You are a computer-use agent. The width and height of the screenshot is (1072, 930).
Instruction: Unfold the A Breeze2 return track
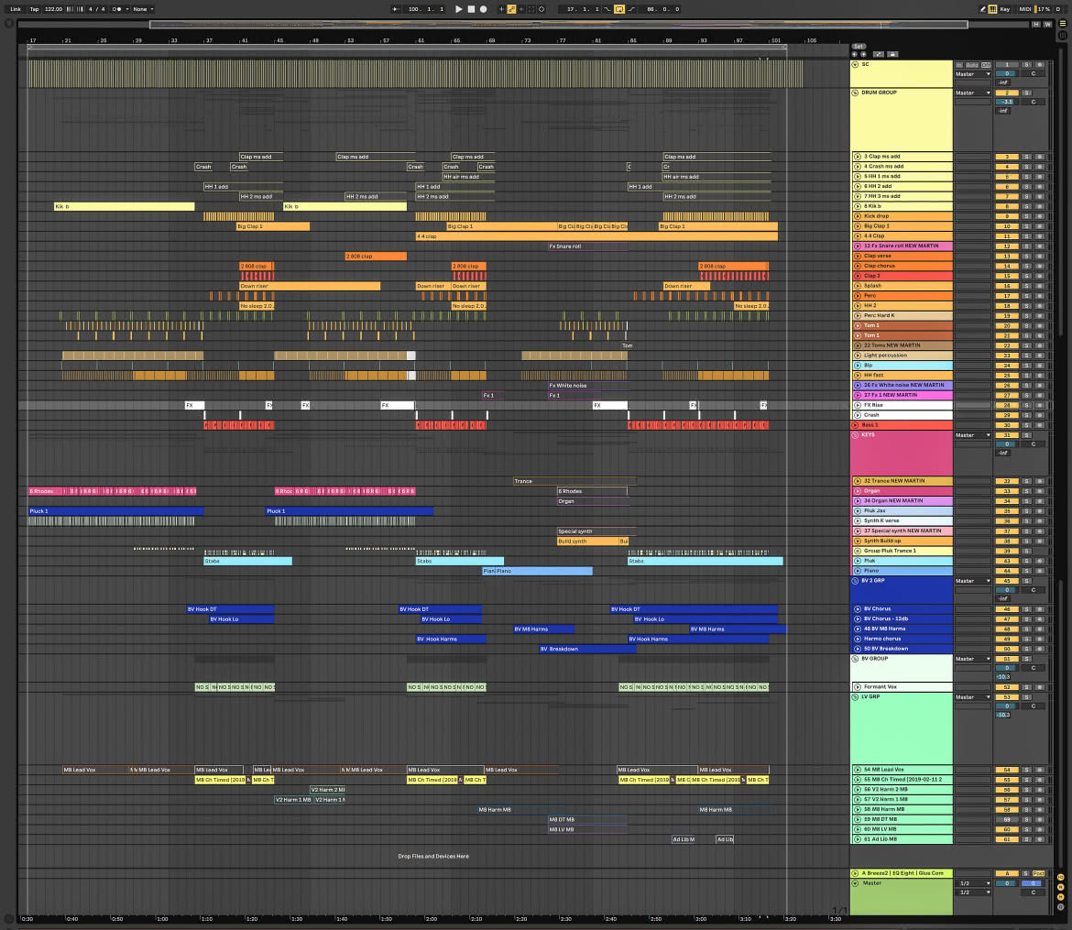tap(855, 873)
